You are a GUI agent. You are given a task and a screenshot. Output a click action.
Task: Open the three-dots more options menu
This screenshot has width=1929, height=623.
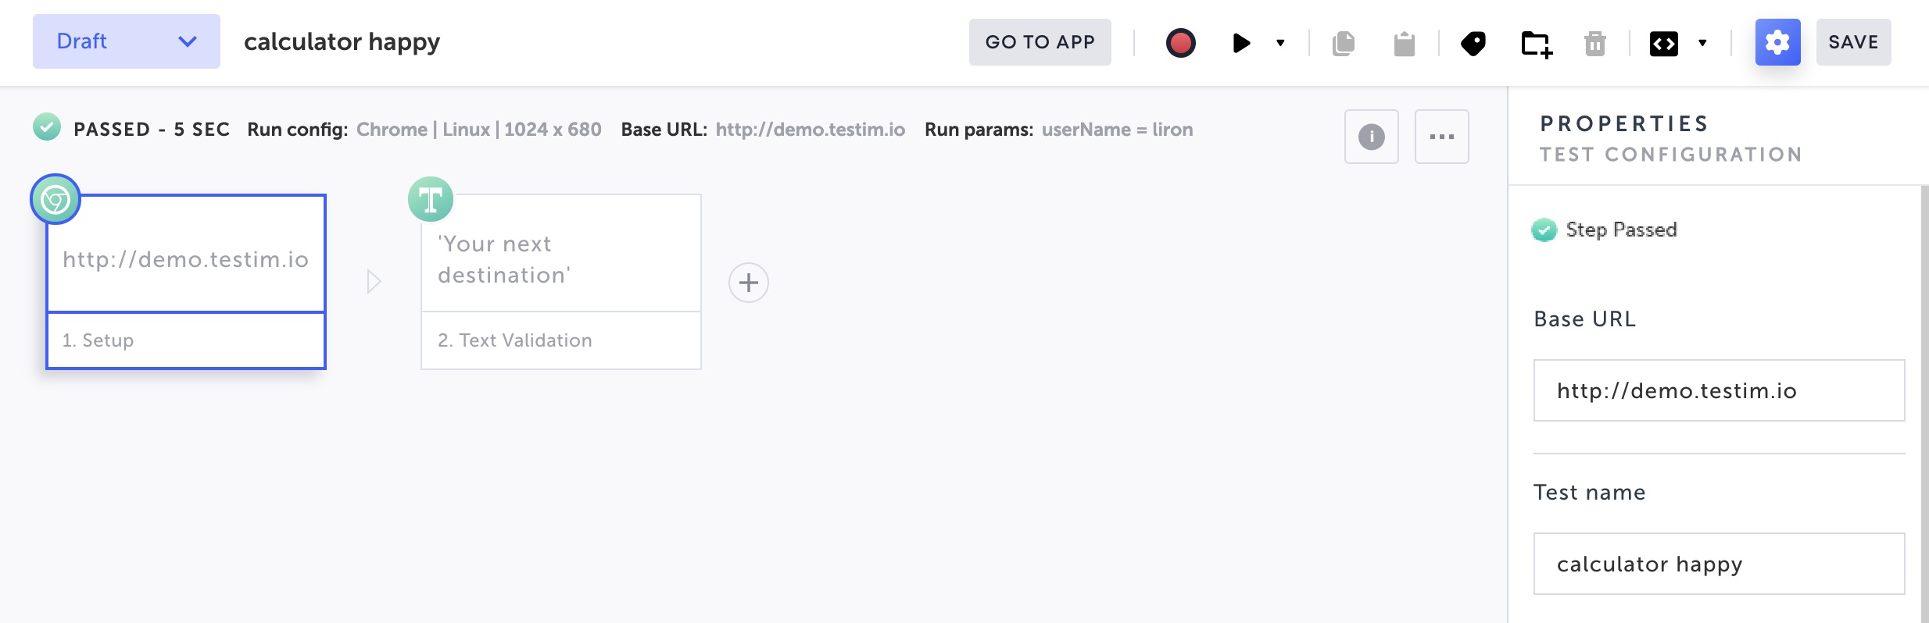coord(1442,137)
